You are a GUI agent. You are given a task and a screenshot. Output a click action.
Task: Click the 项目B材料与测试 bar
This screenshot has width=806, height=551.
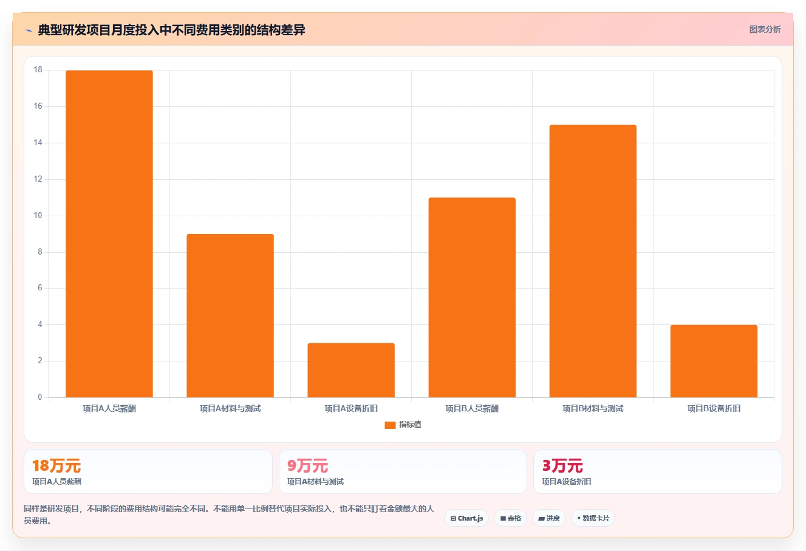click(x=593, y=261)
